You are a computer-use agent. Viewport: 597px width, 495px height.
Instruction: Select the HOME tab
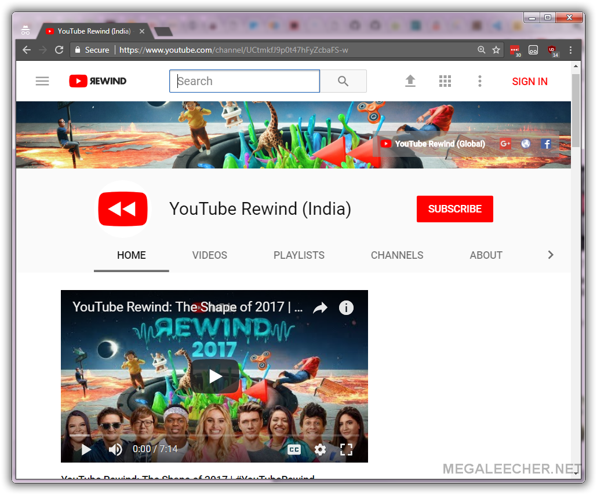pos(132,255)
